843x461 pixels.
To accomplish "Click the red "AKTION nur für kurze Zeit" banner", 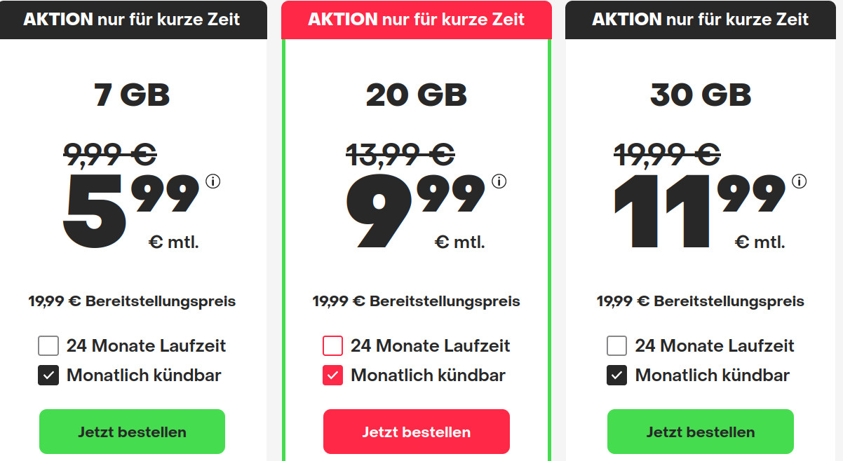I will [x=416, y=20].
